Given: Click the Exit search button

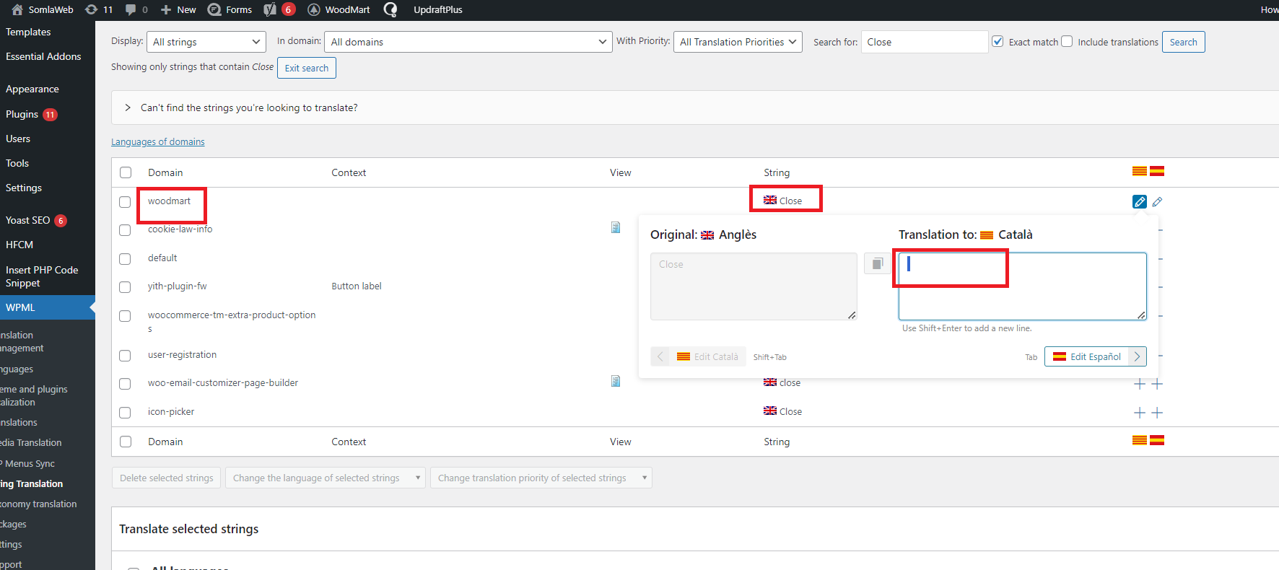Looking at the screenshot, I should coord(306,68).
